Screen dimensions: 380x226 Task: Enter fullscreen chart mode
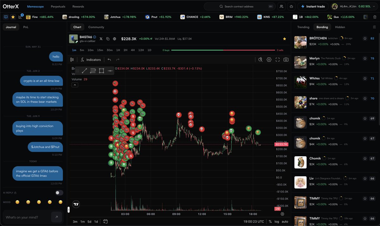(x=277, y=60)
